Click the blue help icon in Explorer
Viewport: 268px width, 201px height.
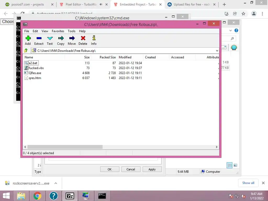[236, 30]
